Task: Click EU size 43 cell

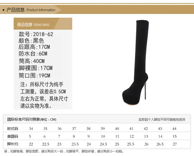Action: pyautogui.click(x=160, y=129)
